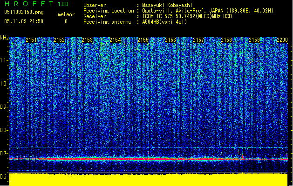The width and height of the screenshot is (293, 186).
Task: Click the 0.9 kHz axis label
Action: click(x=4, y=107)
